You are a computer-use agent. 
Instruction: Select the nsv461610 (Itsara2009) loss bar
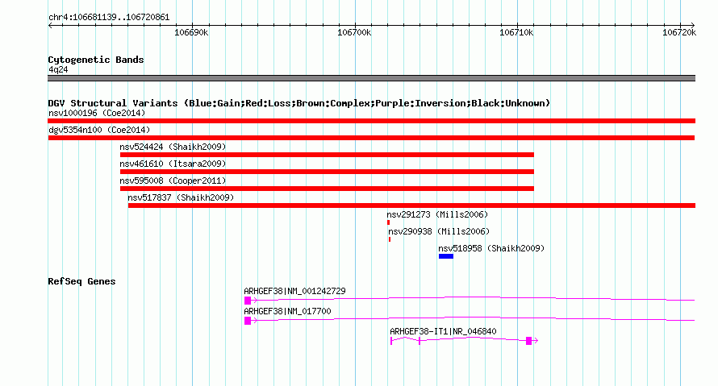327,172
